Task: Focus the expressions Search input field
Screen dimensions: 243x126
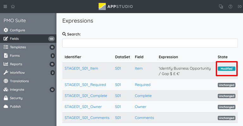Action: 150,43
